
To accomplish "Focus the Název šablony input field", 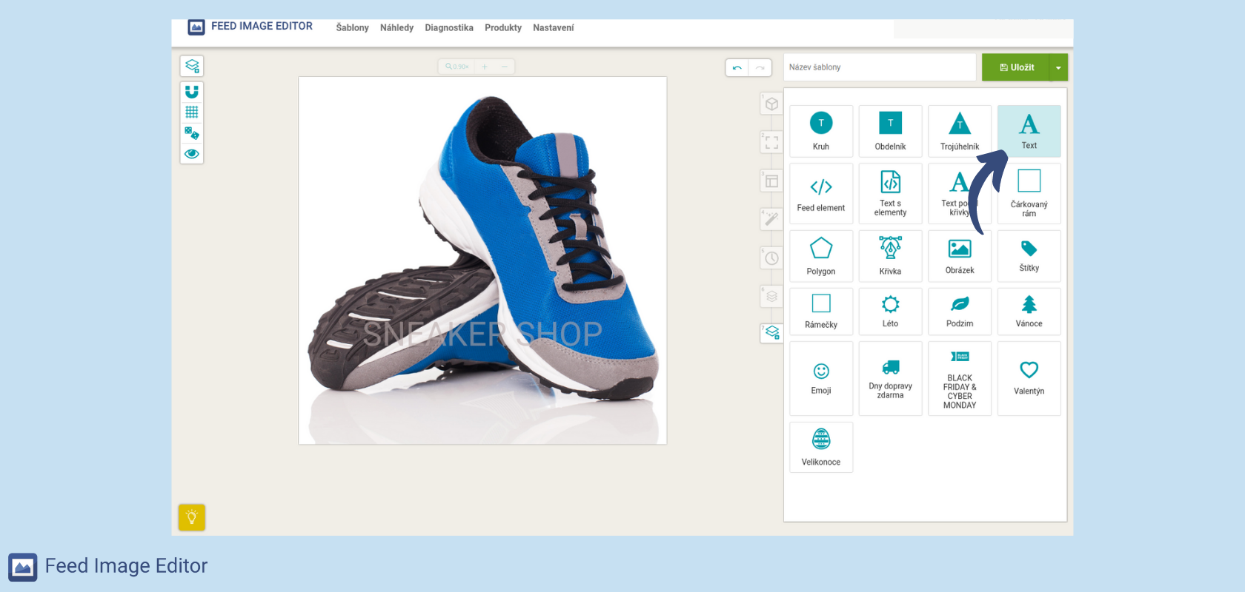I will click(880, 67).
